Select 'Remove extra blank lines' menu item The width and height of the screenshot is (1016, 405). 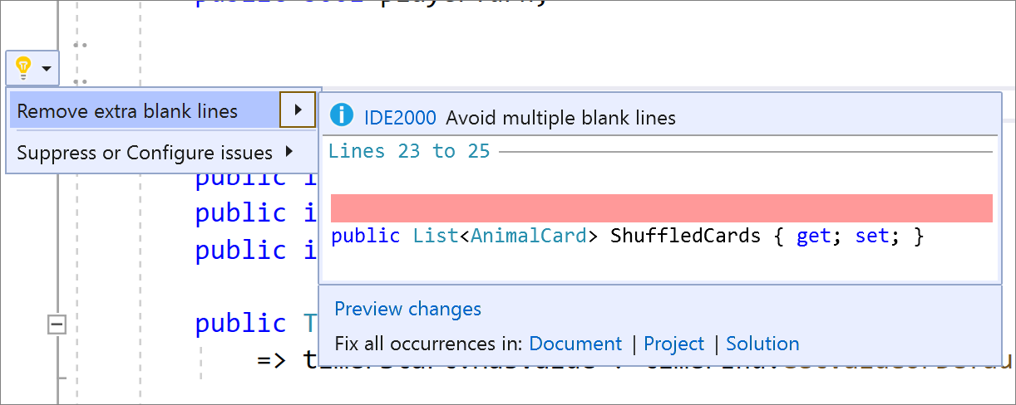[x=127, y=111]
